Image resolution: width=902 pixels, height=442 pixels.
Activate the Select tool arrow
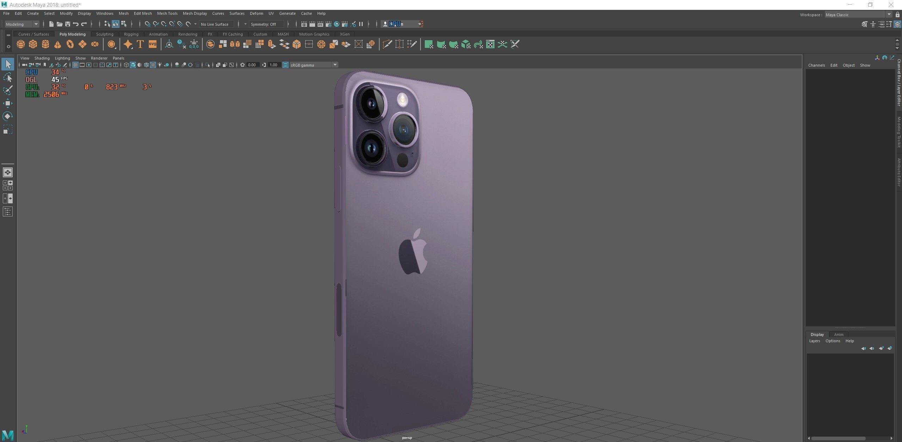pos(8,64)
